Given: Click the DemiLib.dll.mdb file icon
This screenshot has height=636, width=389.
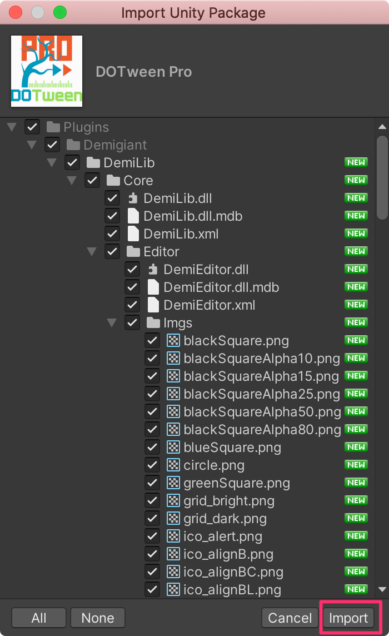Looking at the screenshot, I should tap(133, 216).
